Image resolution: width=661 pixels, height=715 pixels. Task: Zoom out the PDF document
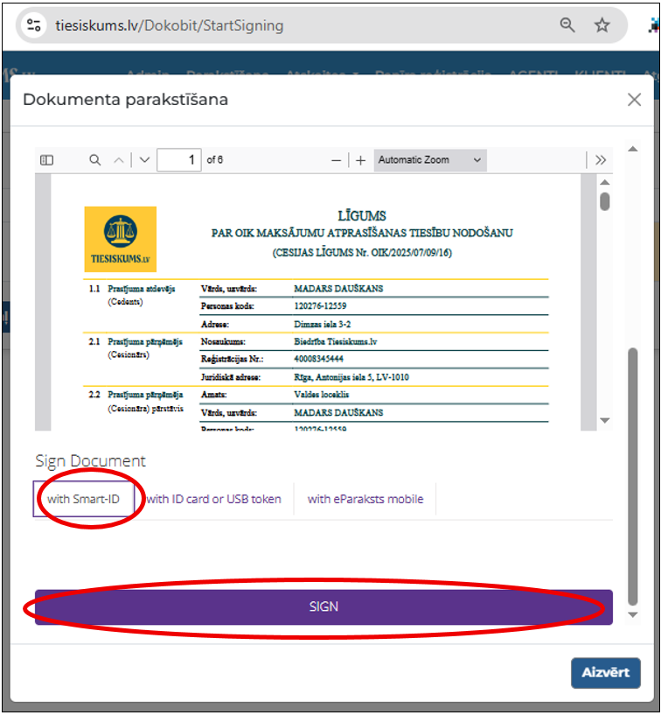pyautogui.click(x=336, y=160)
